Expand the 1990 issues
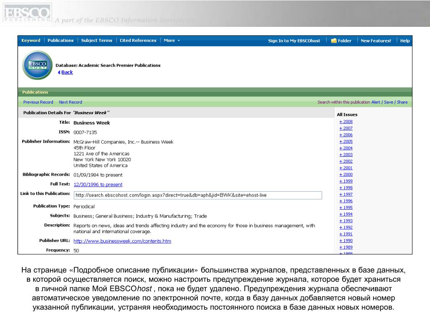 click(346, 241)
